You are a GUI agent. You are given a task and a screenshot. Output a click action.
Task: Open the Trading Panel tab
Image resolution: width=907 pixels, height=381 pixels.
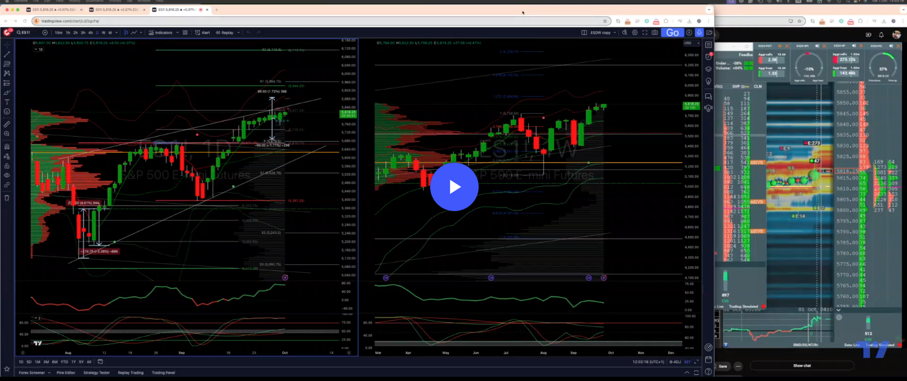[x=164, y=373]
